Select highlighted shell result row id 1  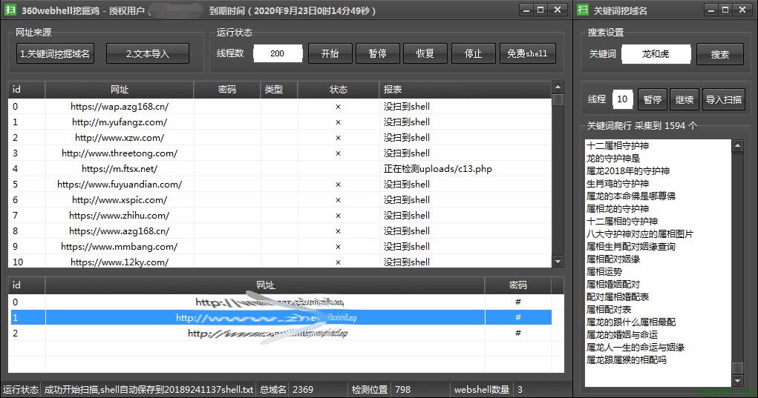pos(280,317)
